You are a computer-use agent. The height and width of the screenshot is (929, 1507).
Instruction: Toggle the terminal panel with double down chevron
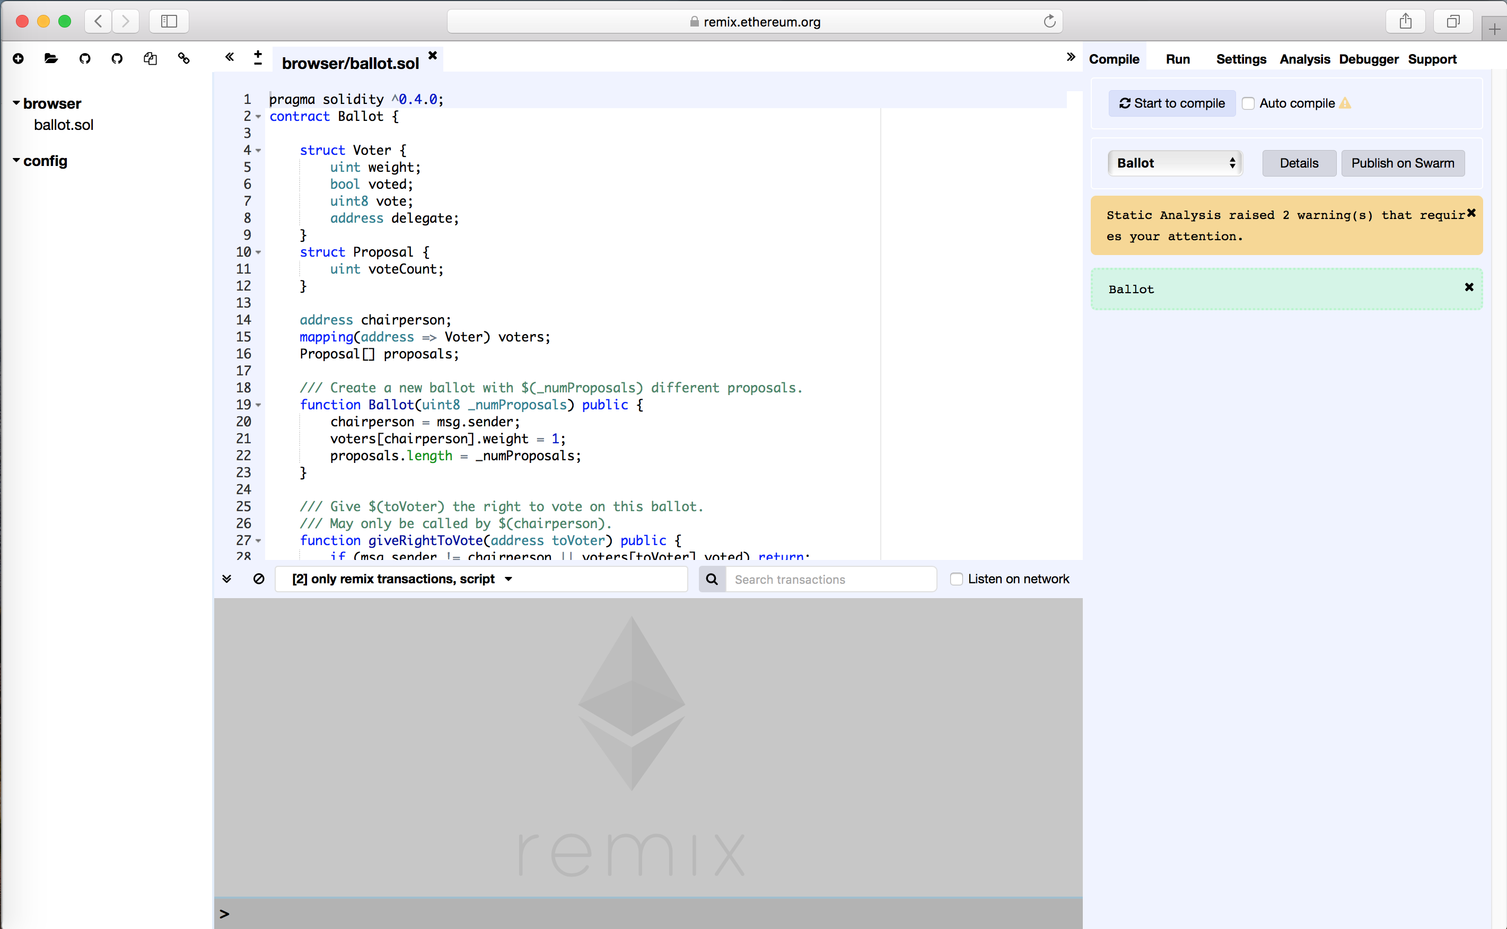[x=227, y=579]
